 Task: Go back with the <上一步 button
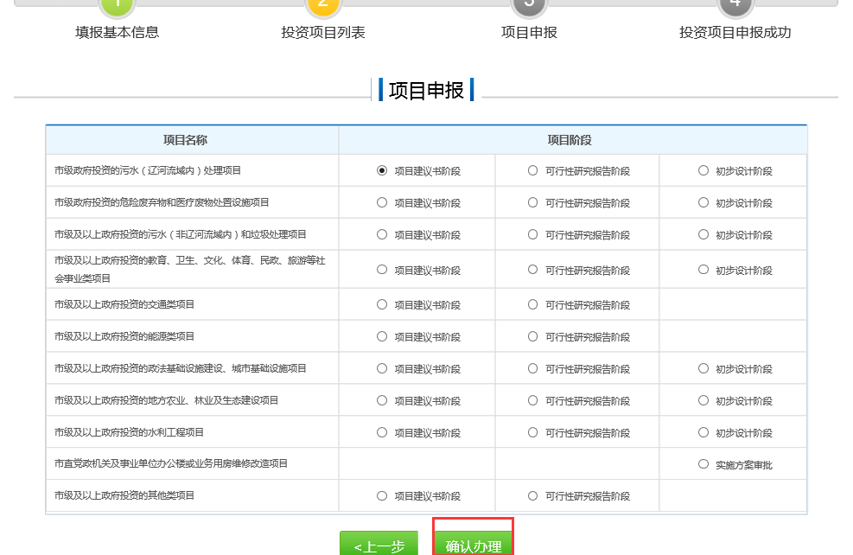(x=379, y=545)
